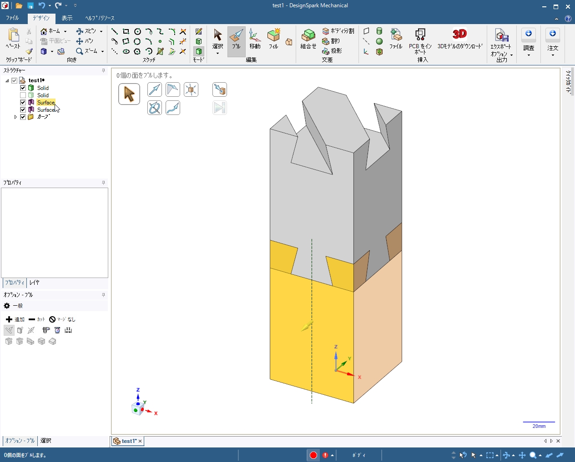The height and width of the screenshot is (462, 575).
Task: Select the Revolve pull tool in viewport
Action: [155, 108]
